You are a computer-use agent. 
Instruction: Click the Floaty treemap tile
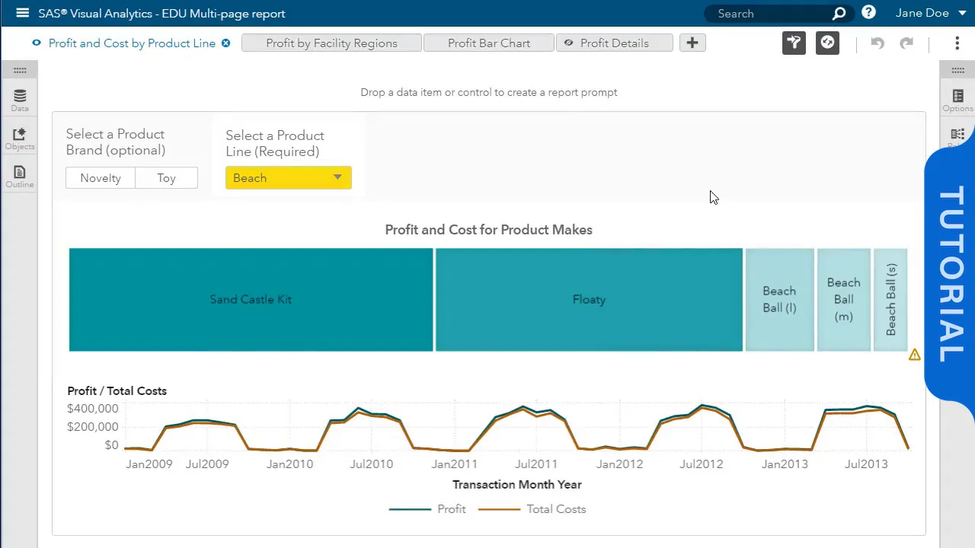point(589,300)
